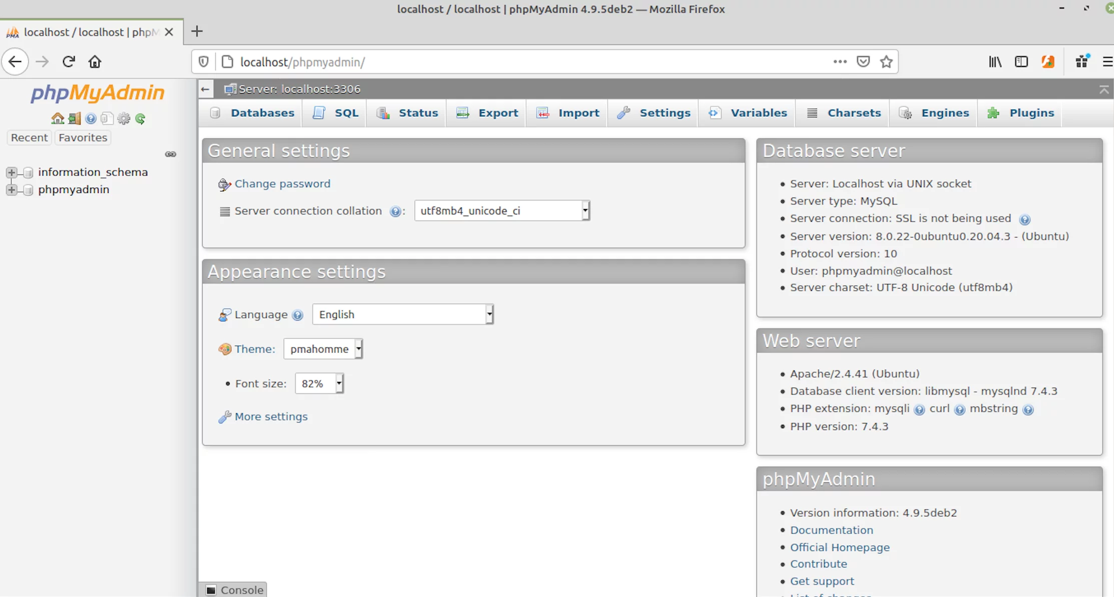The image size is (1114, 597).
Task: Open the Databases tab
Action: pyautogui.click(x=252, y=113)
